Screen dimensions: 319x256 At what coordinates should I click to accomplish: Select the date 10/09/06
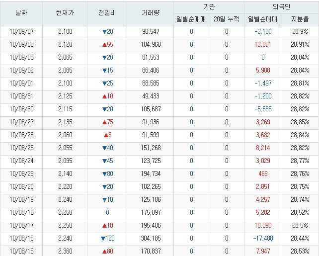point(21,44)
